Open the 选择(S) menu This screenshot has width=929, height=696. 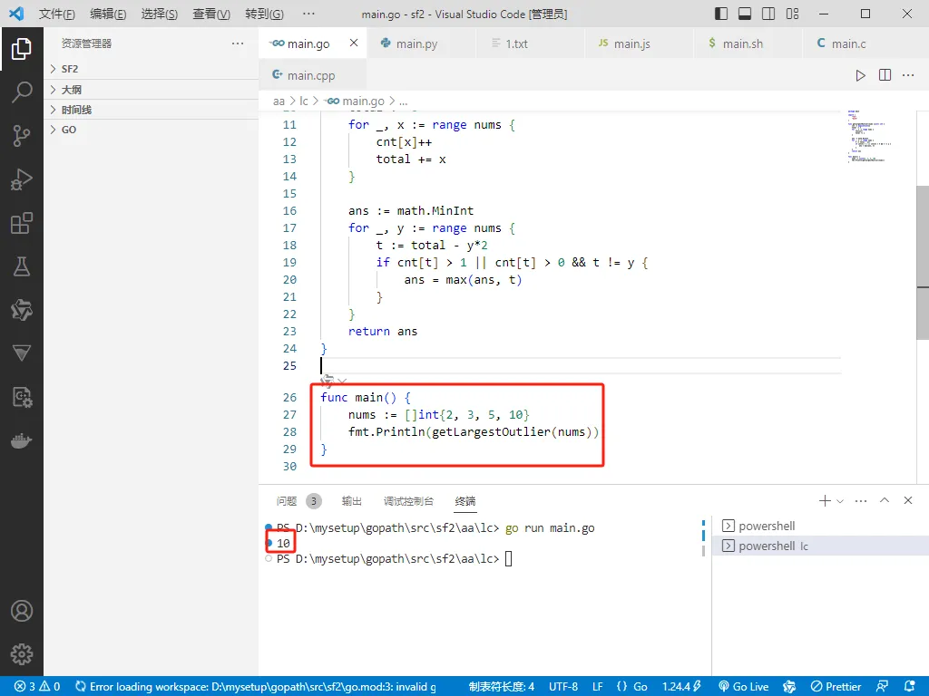click(160, 14)
